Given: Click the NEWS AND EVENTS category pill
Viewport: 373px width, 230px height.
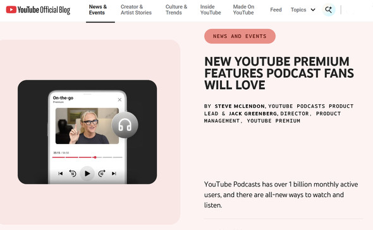Looking at the screenshot, I should 240,36.
